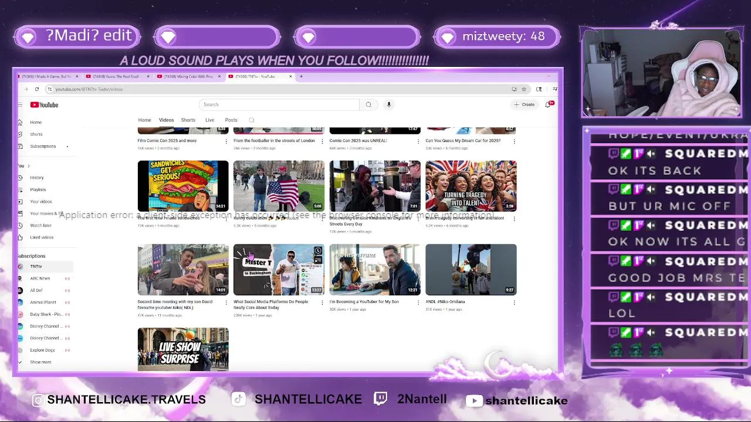Viewport: 751px width, 422px height.
Task: Go to sidebar Home
Action: coord(36,122)
